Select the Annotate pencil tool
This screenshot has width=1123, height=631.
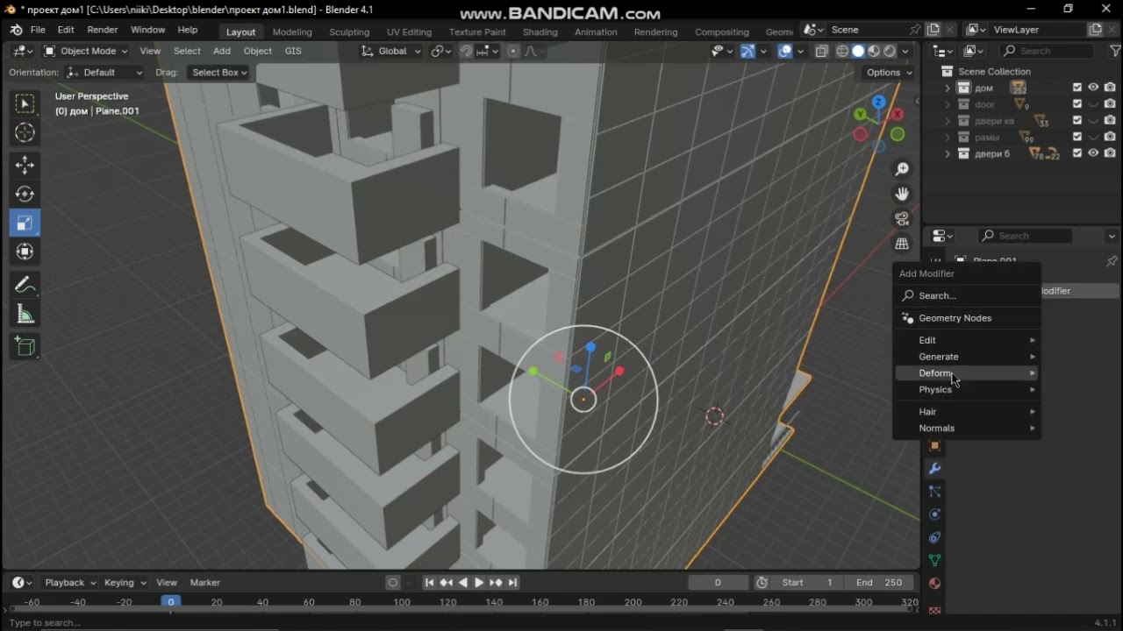tap(25, 285)
